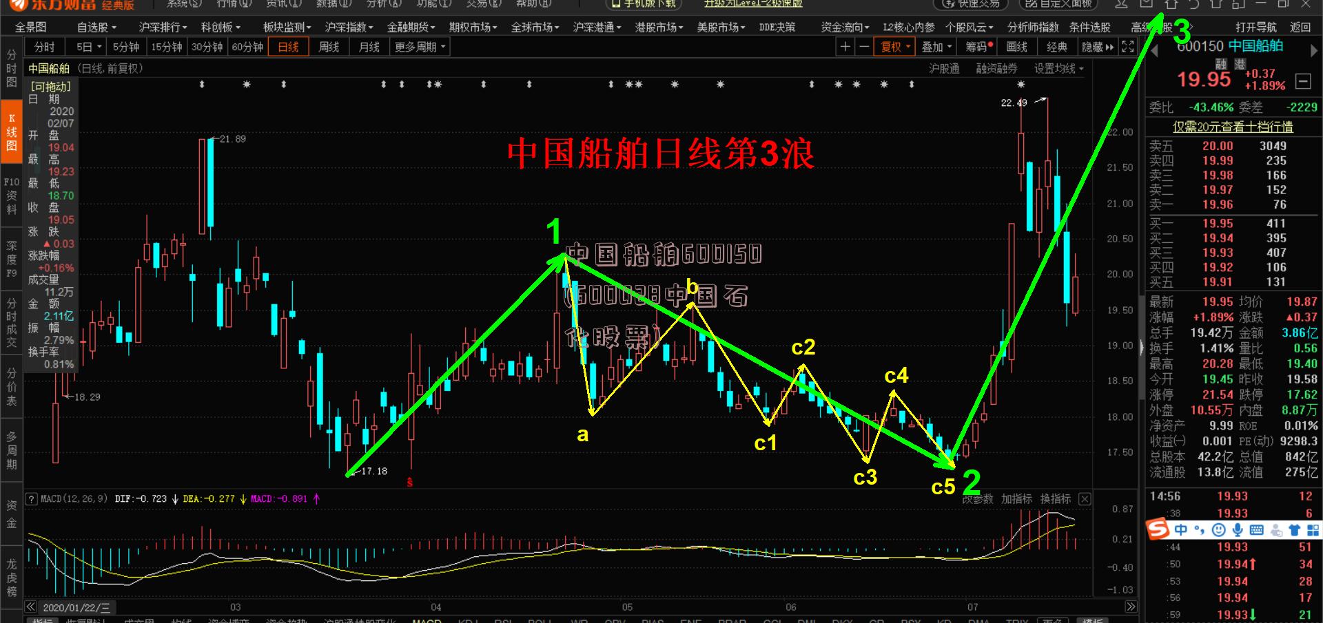Image resolution: width=1323 pixels, height=623 pixels.
Task: Expand 更多周期 dropdown
Action: point(420,47)
